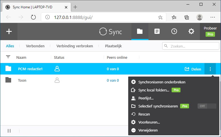Click the browser address bar URL

73,17
